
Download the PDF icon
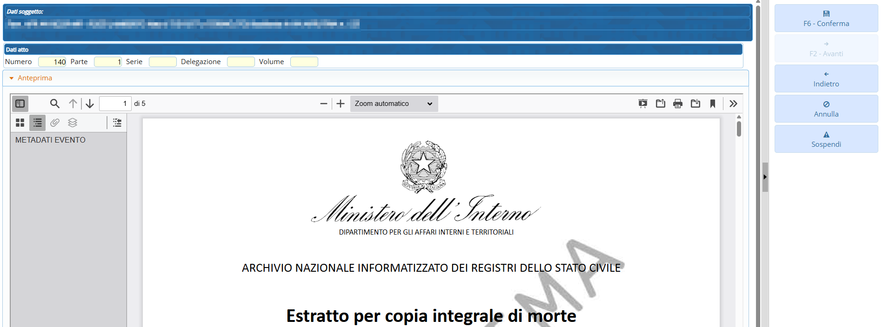pyautogui.click(x=696, y=104)
